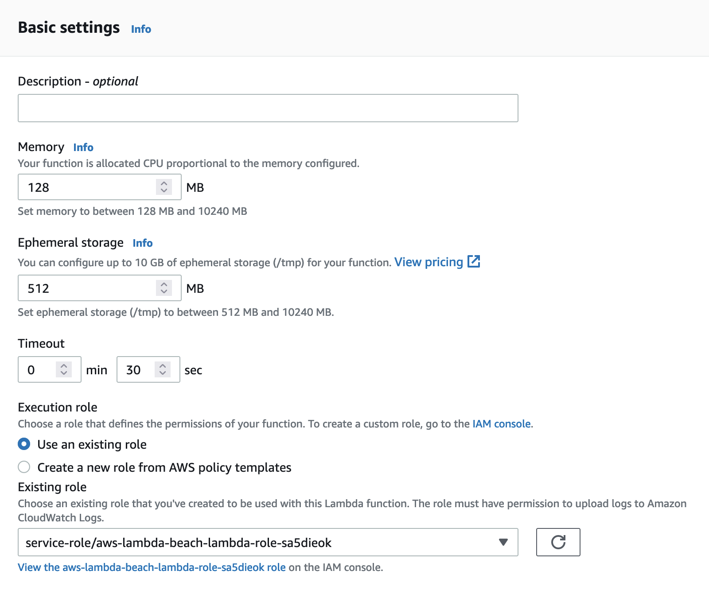
Task: Click the Execution role label
Action: click(58, 407)
